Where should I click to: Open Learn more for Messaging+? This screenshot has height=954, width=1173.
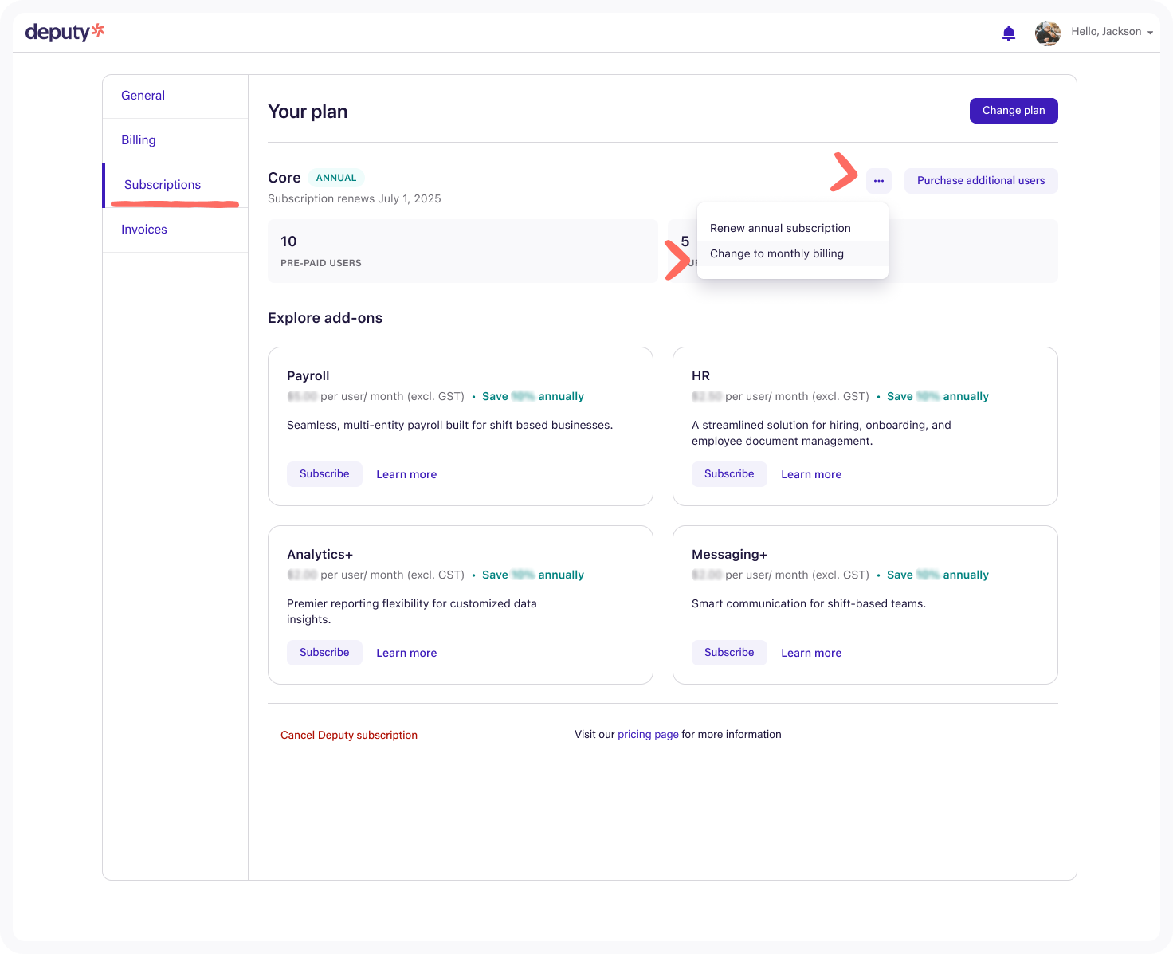coord(810,653)
